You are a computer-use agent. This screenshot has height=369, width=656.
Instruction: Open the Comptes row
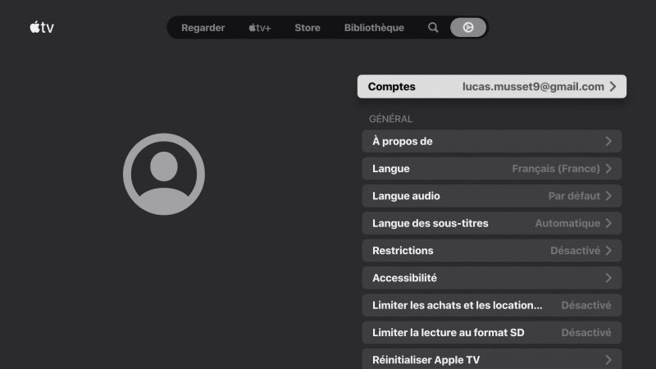(492, 87)
